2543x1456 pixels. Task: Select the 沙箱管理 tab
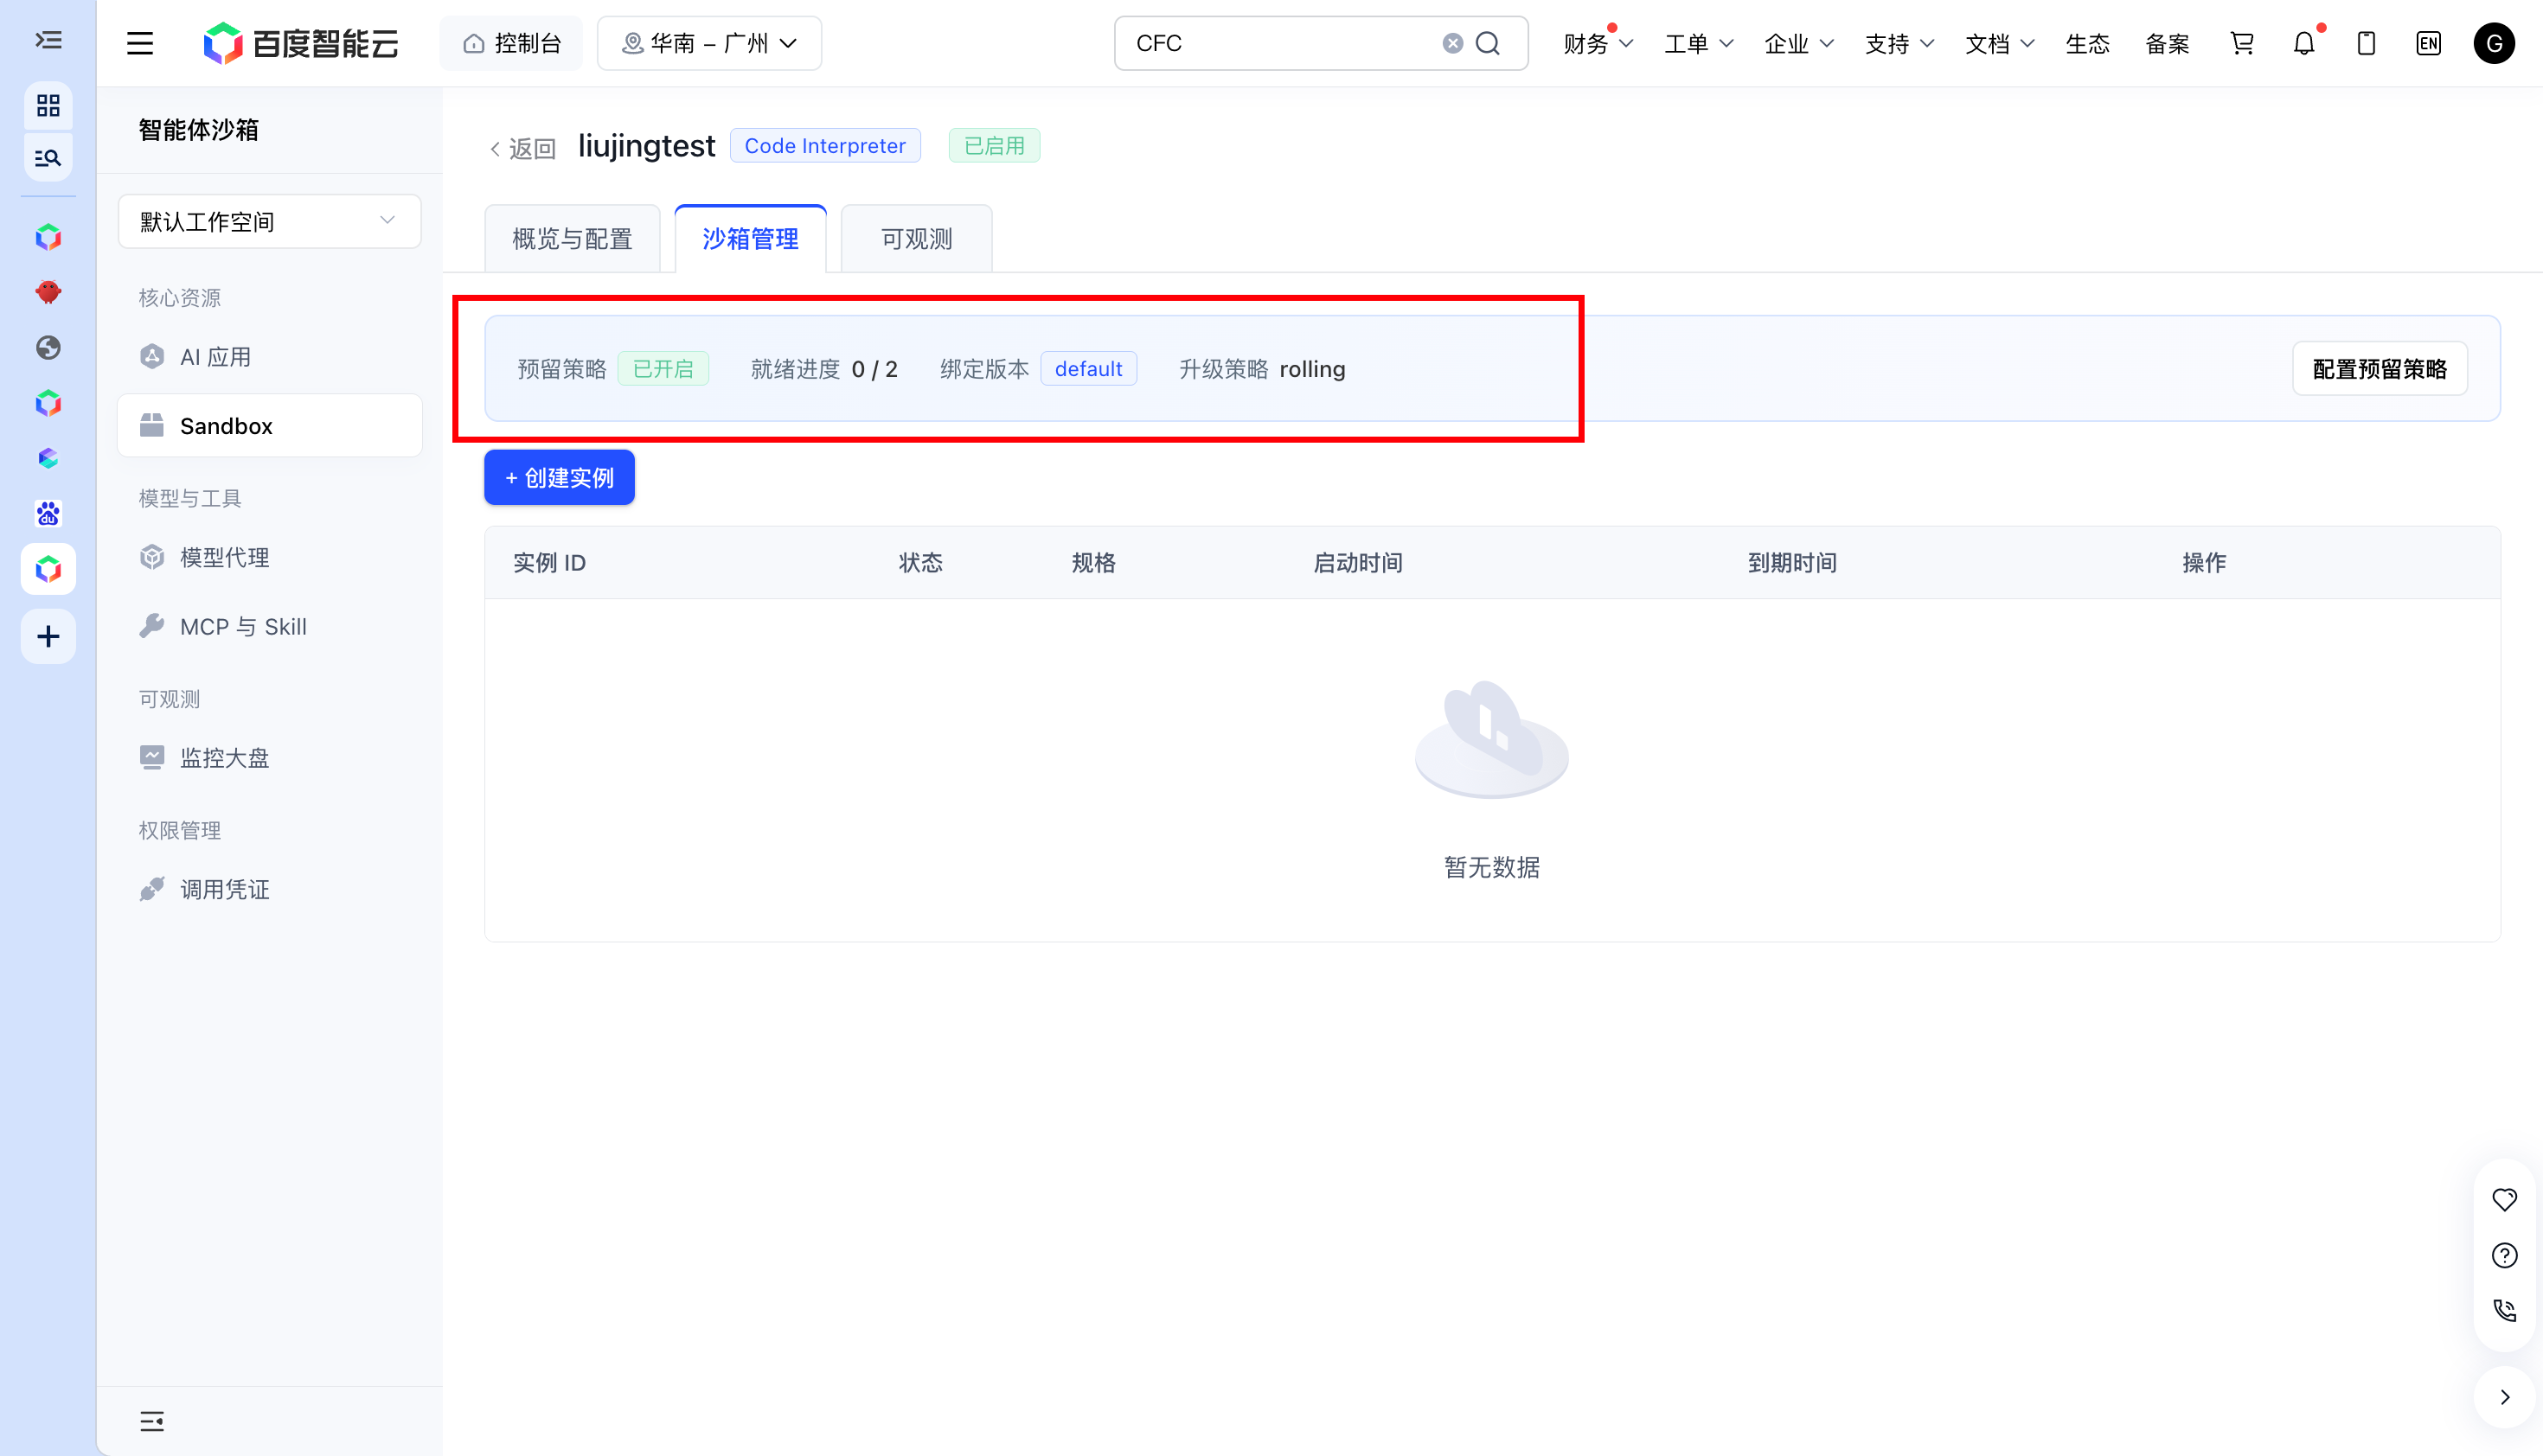(x=750, y=239)
